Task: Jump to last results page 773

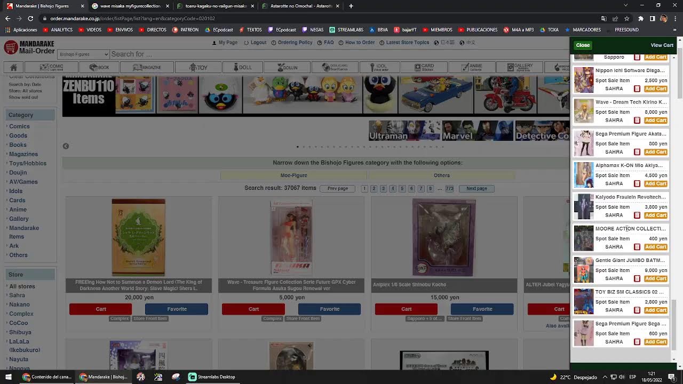Action: (449, 188)
